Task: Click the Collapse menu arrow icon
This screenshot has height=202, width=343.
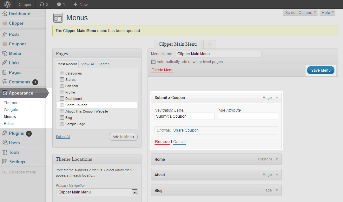Action: pyautogui.click(x=4, y=172)
